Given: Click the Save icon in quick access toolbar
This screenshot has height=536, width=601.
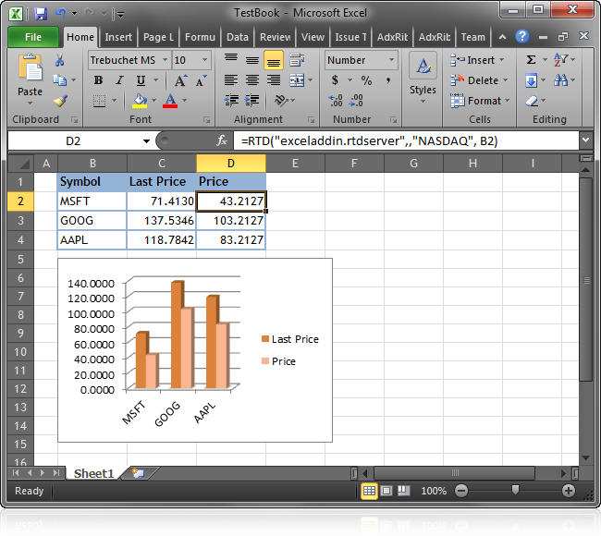Looking at the screenshot, I should pos(41,14).
